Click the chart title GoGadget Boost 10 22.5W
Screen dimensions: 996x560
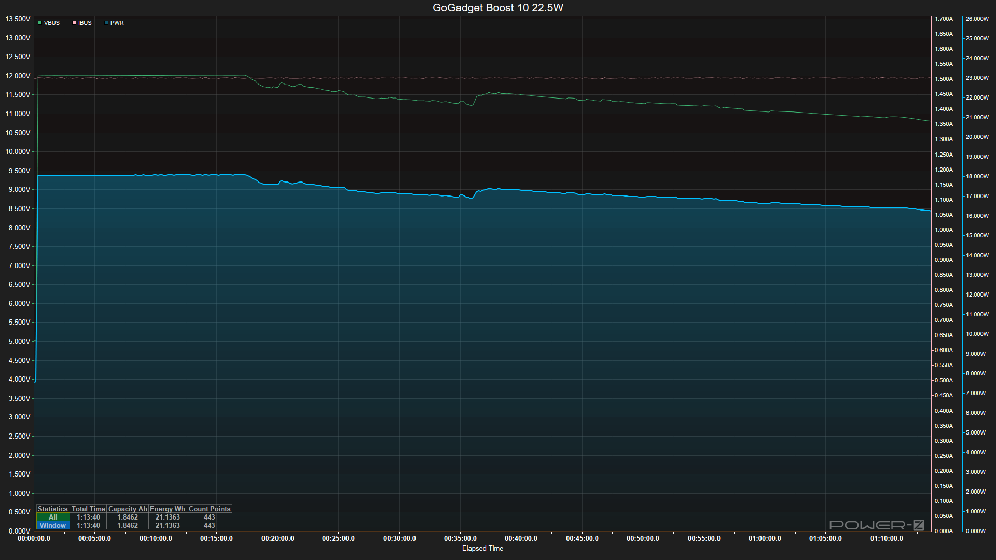click(x=497, y=8)
